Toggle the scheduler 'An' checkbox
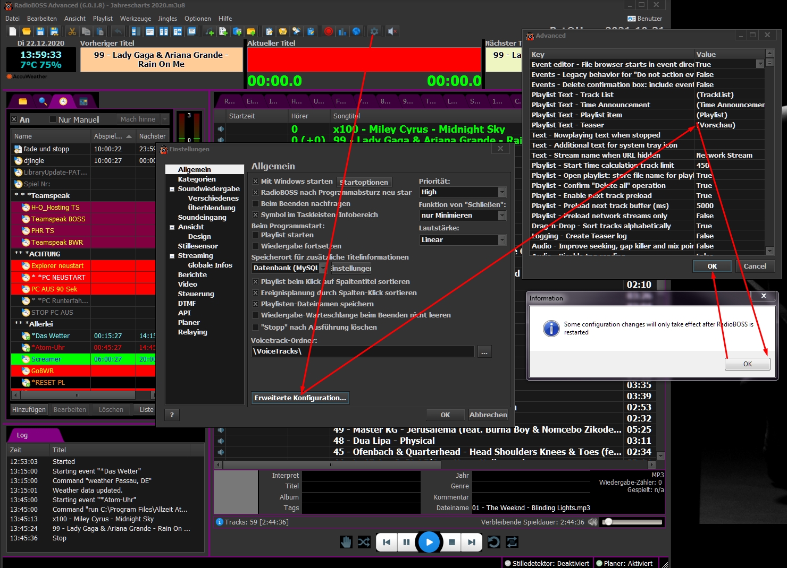Image resolution: width=787 pixels, height=568 pixels. point(14,119)
